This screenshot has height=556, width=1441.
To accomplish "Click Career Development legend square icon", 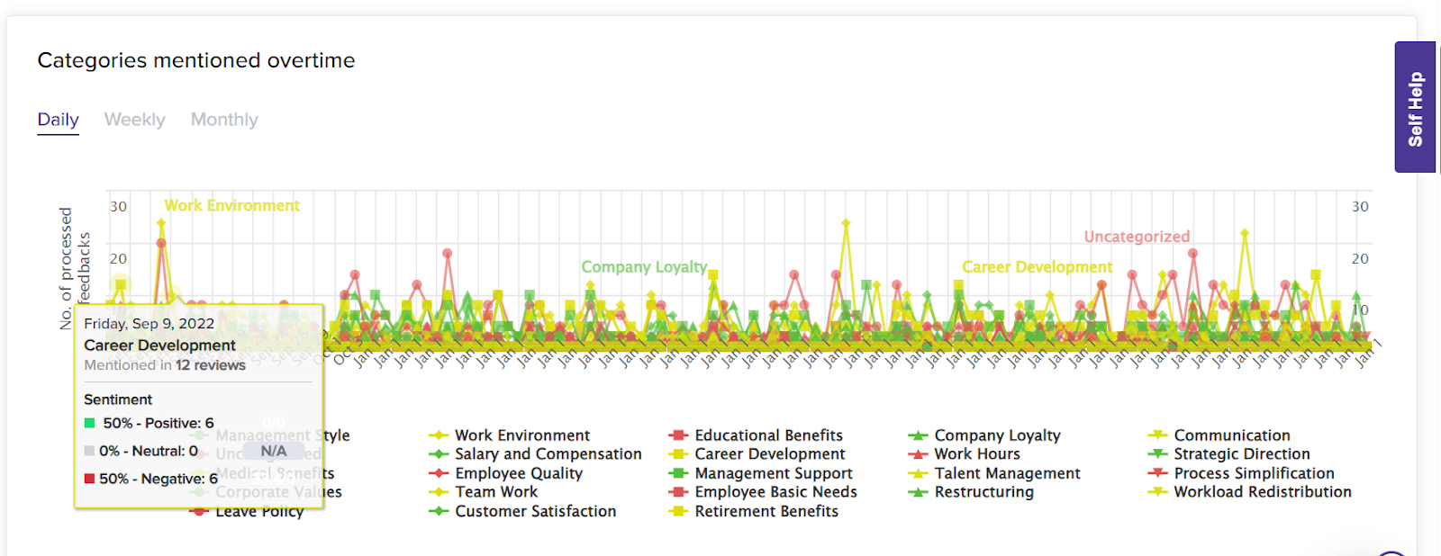I will click(678, 454).
